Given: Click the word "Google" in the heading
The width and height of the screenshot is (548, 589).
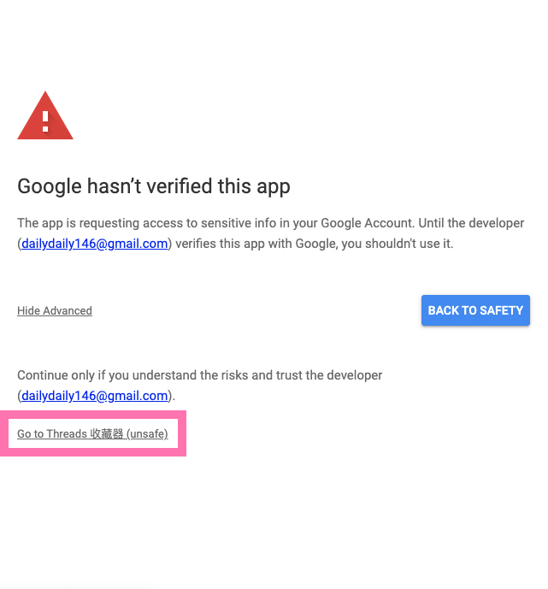Looking at the screenshot, I should tap(49, 186).
